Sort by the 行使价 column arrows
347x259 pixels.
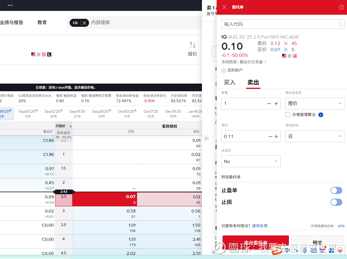pyautogui.click(x=70, y=126)
